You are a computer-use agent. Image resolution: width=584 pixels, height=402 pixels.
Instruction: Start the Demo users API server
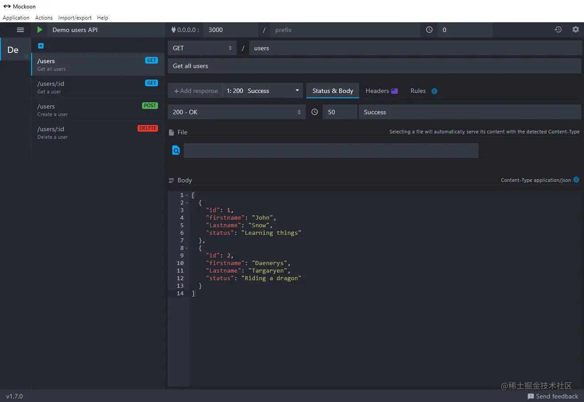40,30
